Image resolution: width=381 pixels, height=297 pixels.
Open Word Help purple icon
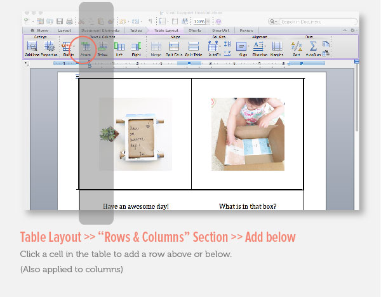(x=218, y=22)
